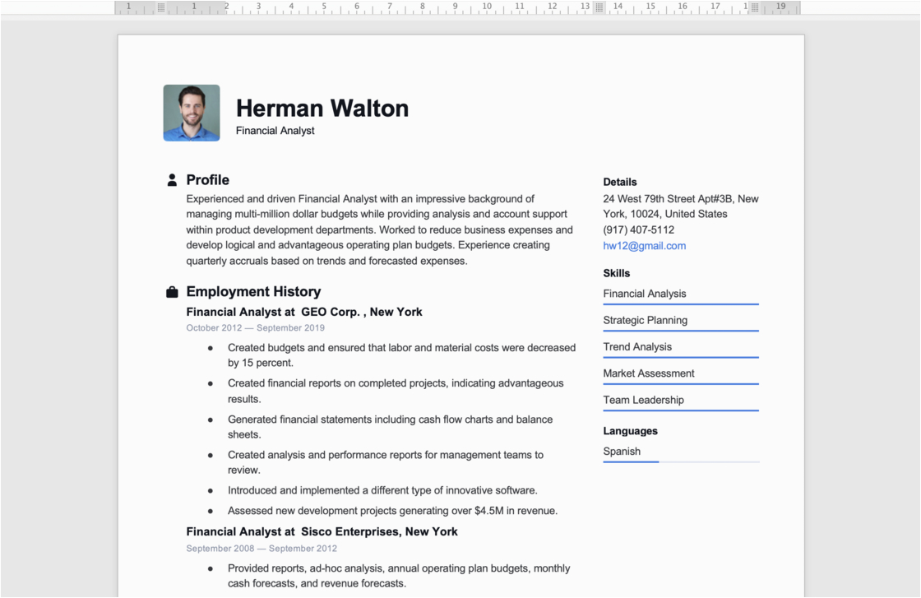The width and height of the screenshot is (921, 598).
Task: Click the Skills section heading
Action: [x=616, y=273]
